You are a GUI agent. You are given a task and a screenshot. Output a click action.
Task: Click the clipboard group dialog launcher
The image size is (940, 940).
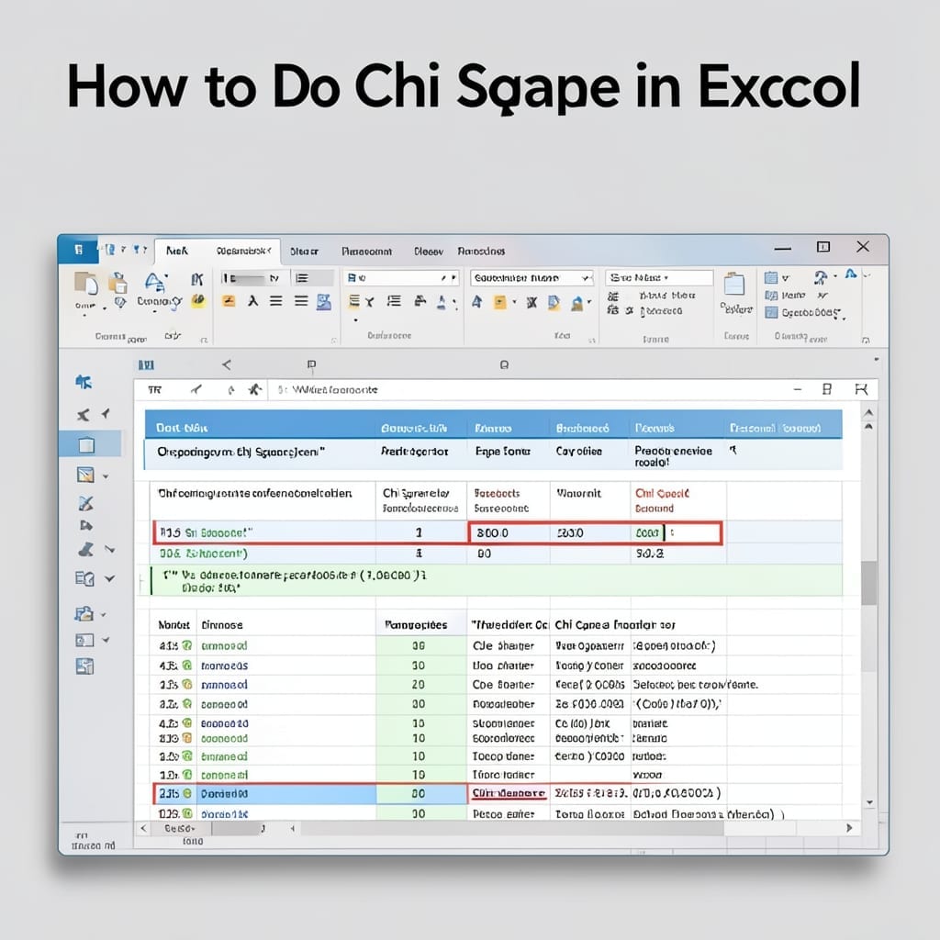pyautogui.click(x=204, y=340)
